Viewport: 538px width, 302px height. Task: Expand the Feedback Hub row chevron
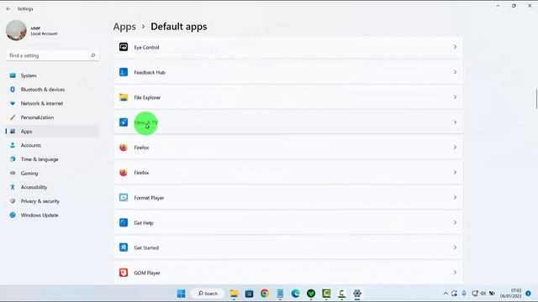(455, 72)
